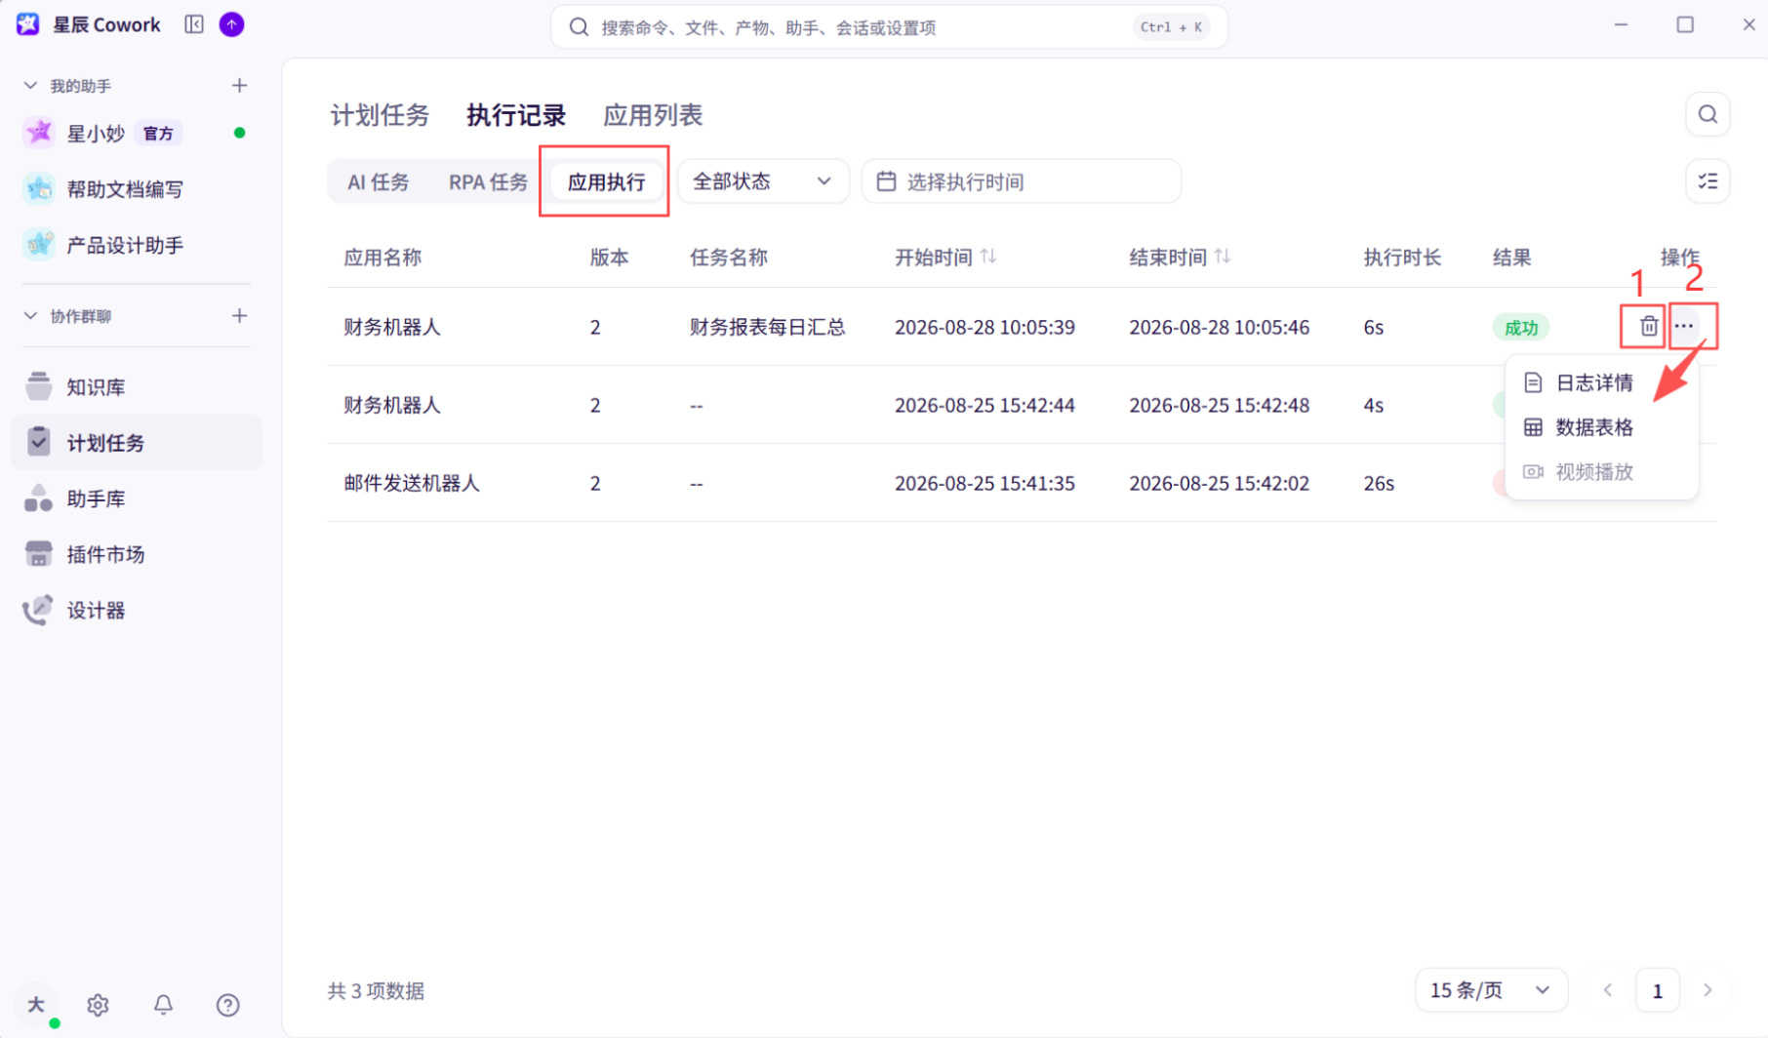The height and width of the screenshot is (1038, 1768).
Task: Open the 助手库 section
Action: click(137, 499)
